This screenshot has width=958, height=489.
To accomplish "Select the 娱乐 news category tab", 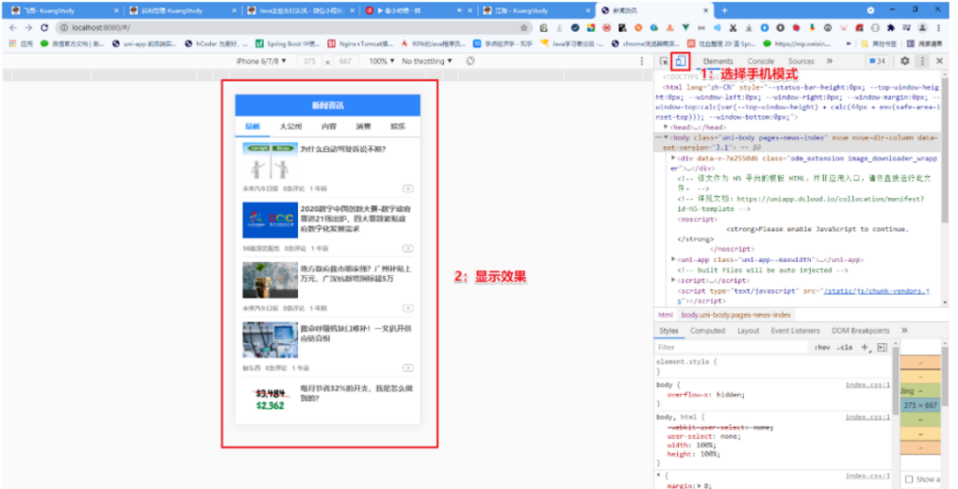I will 398,126.
